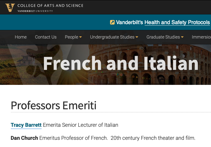Click the yellow arrow icon beside Vanderbilt's alert
The height and width of the screenshot is (147, 211).
(x=112, y=22)
